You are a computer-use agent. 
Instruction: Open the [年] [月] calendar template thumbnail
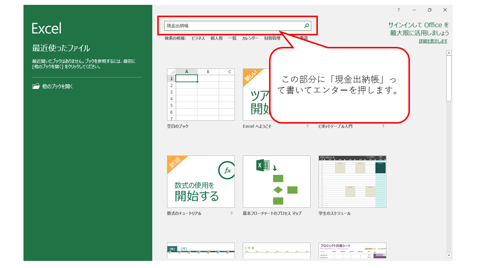pos(201,251)
